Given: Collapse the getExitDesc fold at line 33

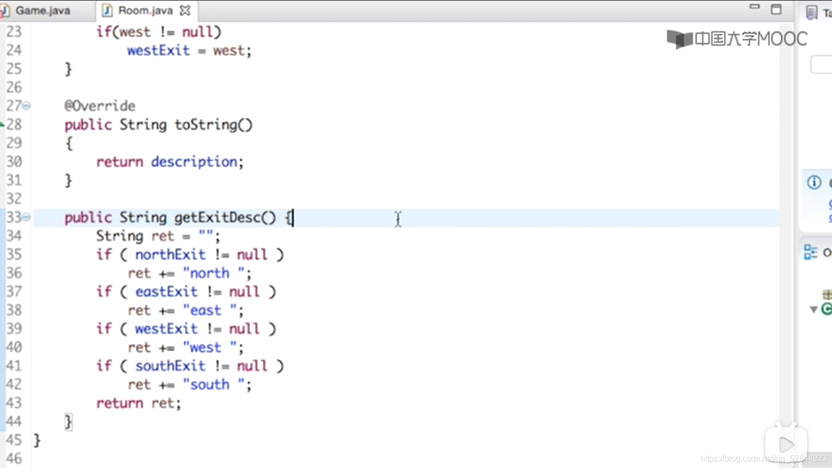Looking at the screenshot, I should click(26, 217).
